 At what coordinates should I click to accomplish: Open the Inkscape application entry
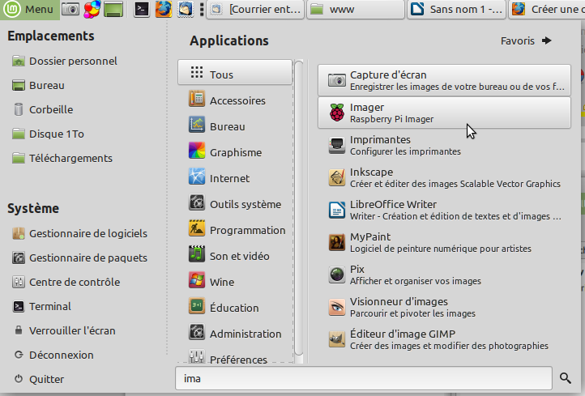coord(444,177)
